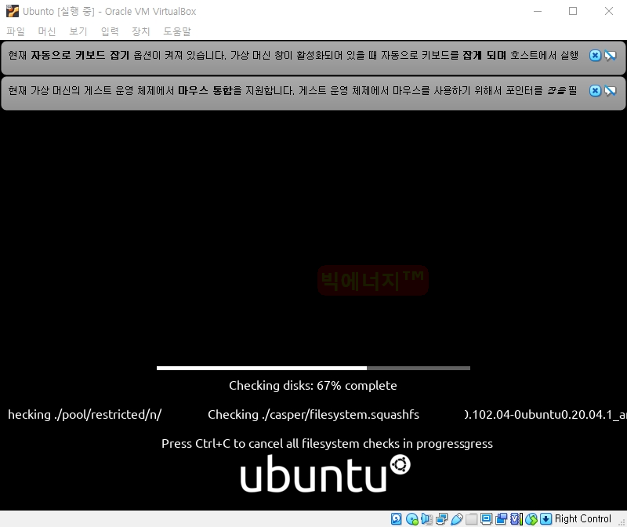This screenshot has height=527, width=627.
Task: Close the VirtualBox window
Action: click(x=609, y=11)
